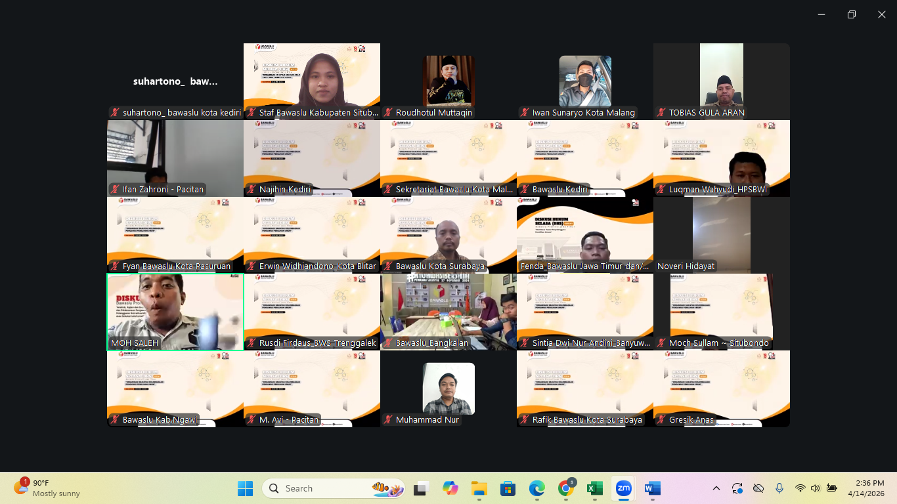Screen dimensions: 897x504
Task: Open Google Chrome taskbar icon
Action: tap(565, 488)
